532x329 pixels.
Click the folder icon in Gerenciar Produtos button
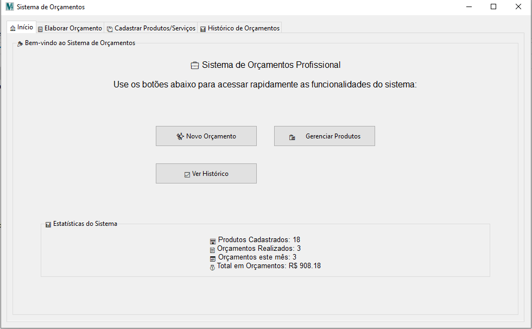click(292, 137)
